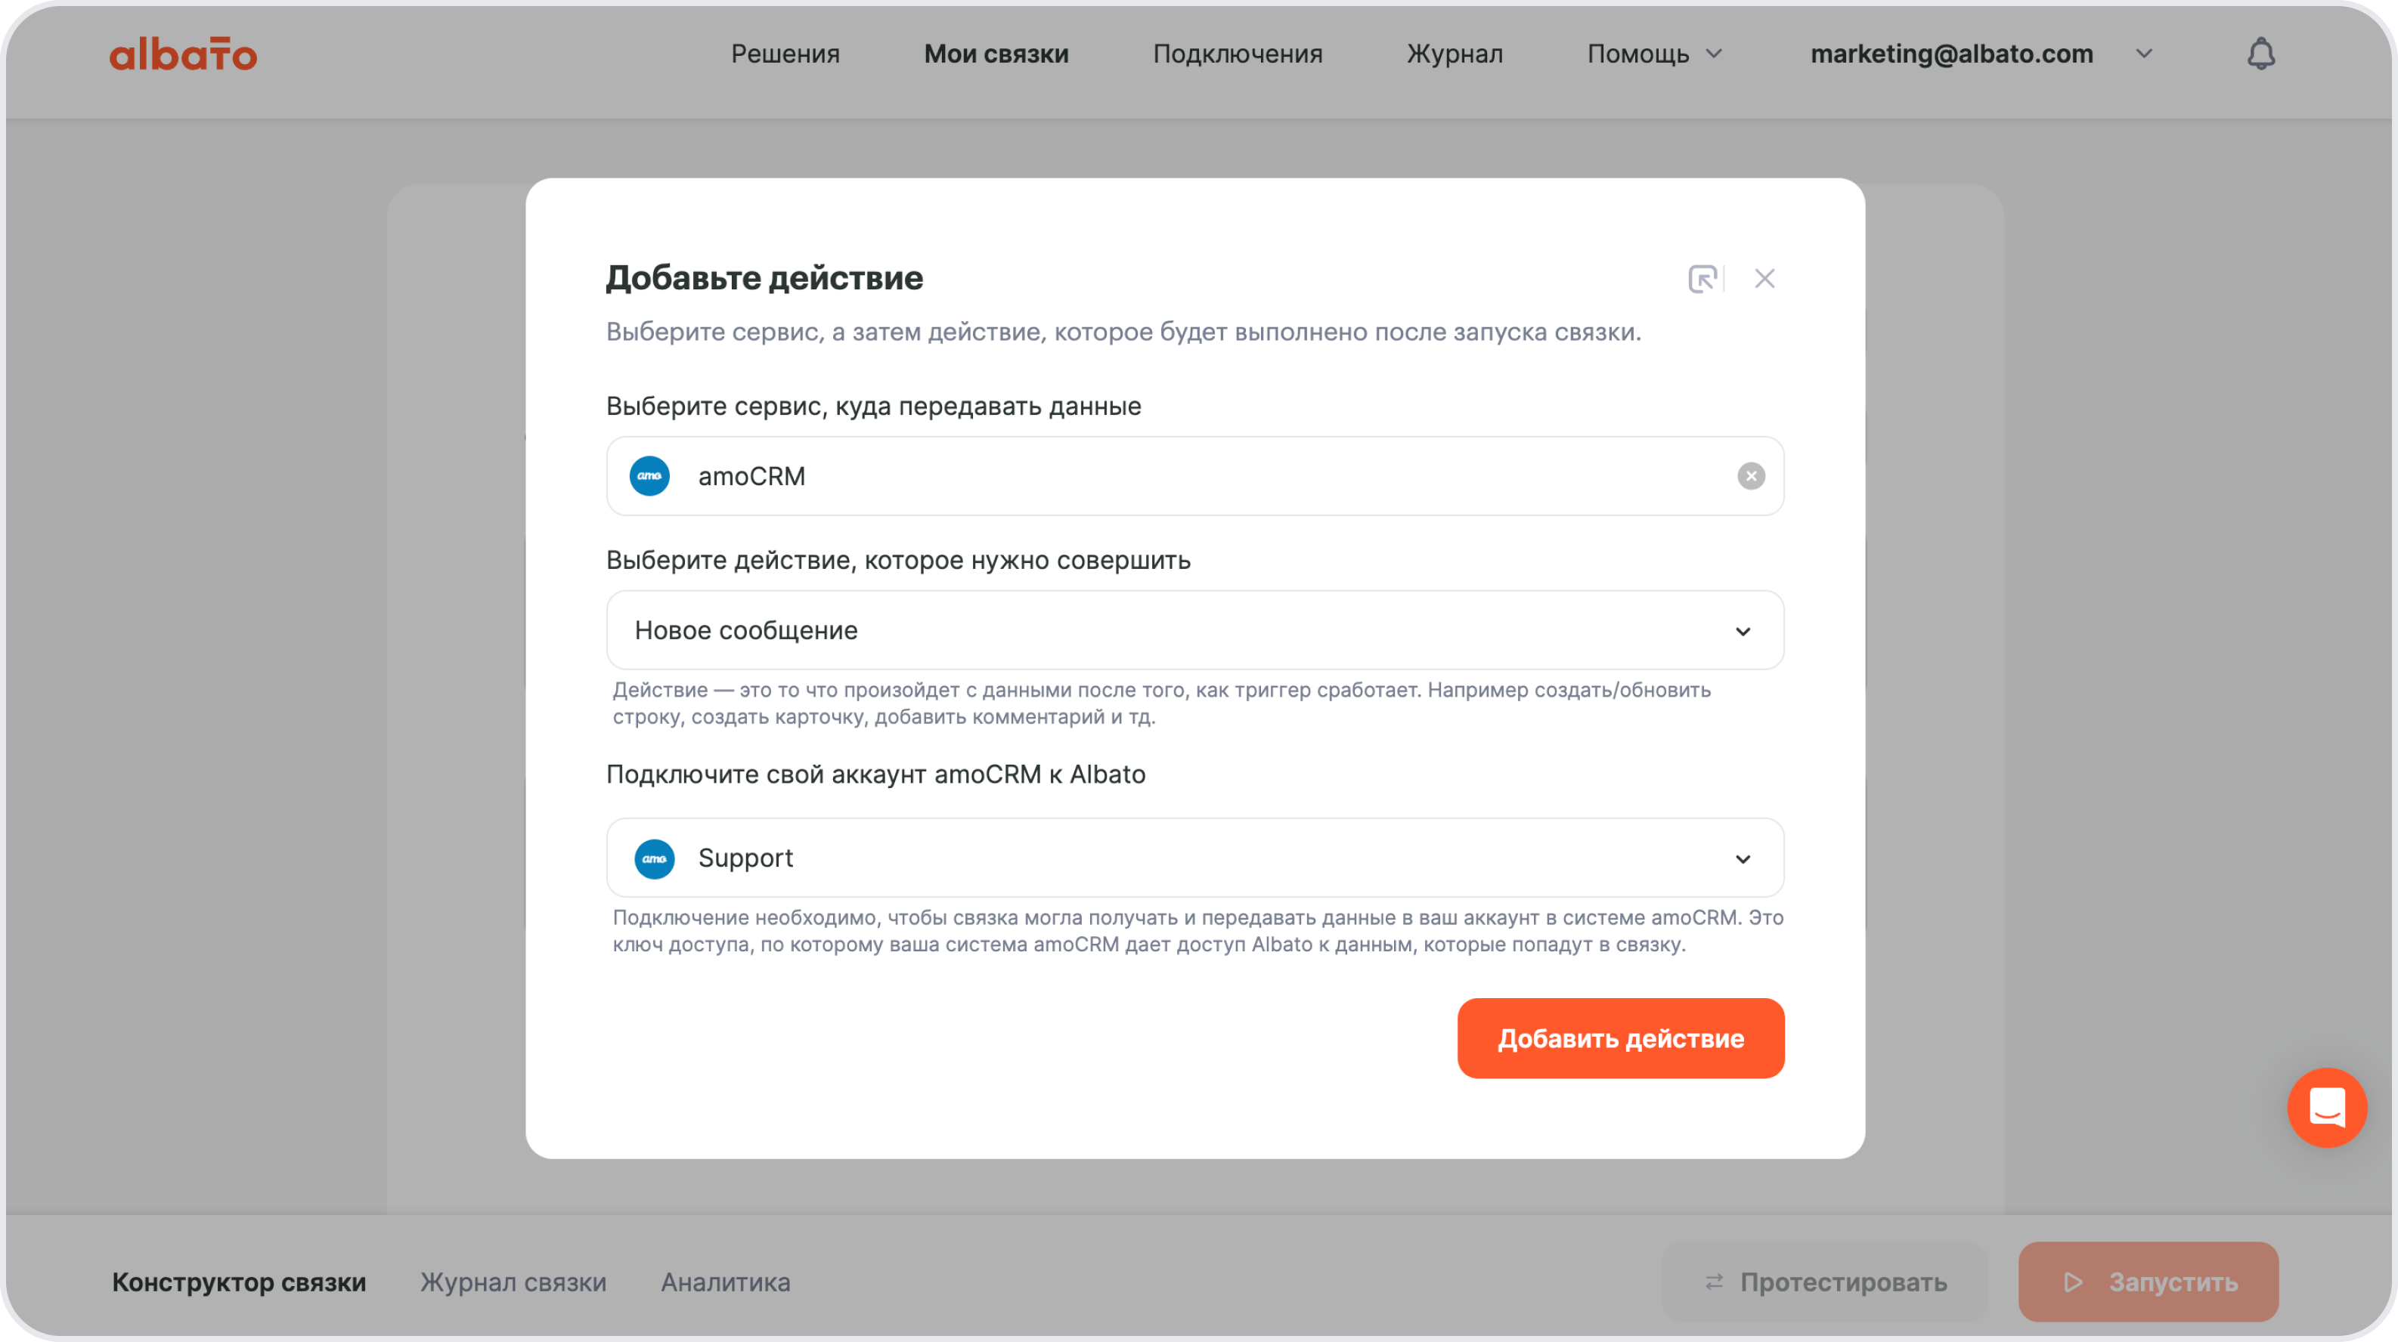Expand the Новое сообщение action dropdown
Screen dimensions: 2398x1342
coord(1743,630)
